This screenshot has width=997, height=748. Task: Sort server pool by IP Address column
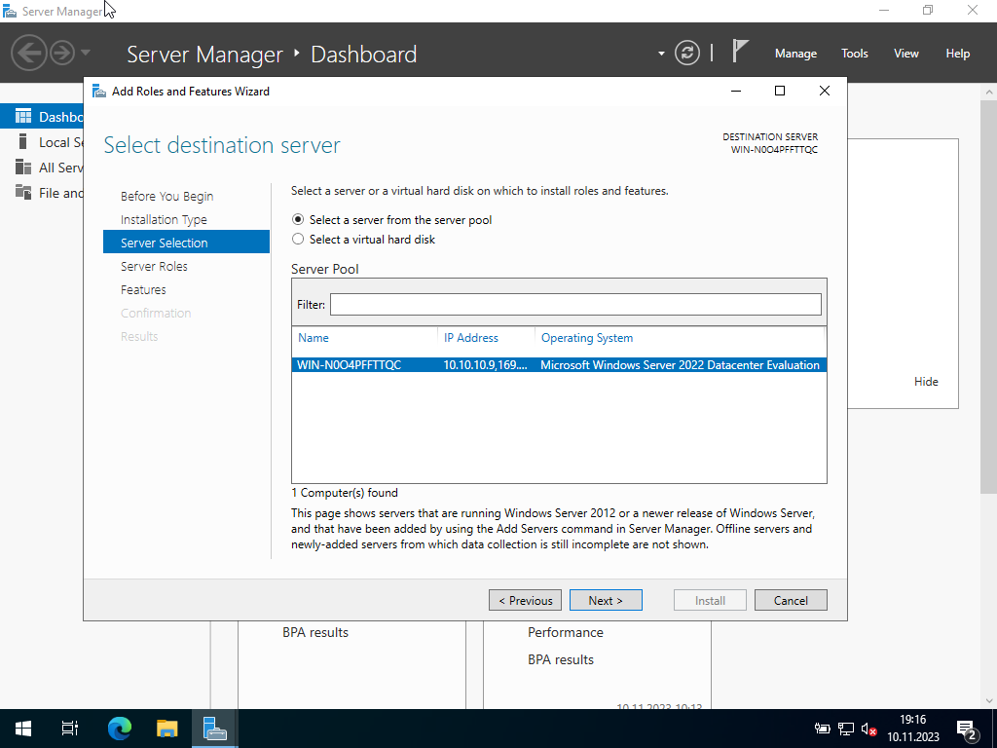coord(470,338)
